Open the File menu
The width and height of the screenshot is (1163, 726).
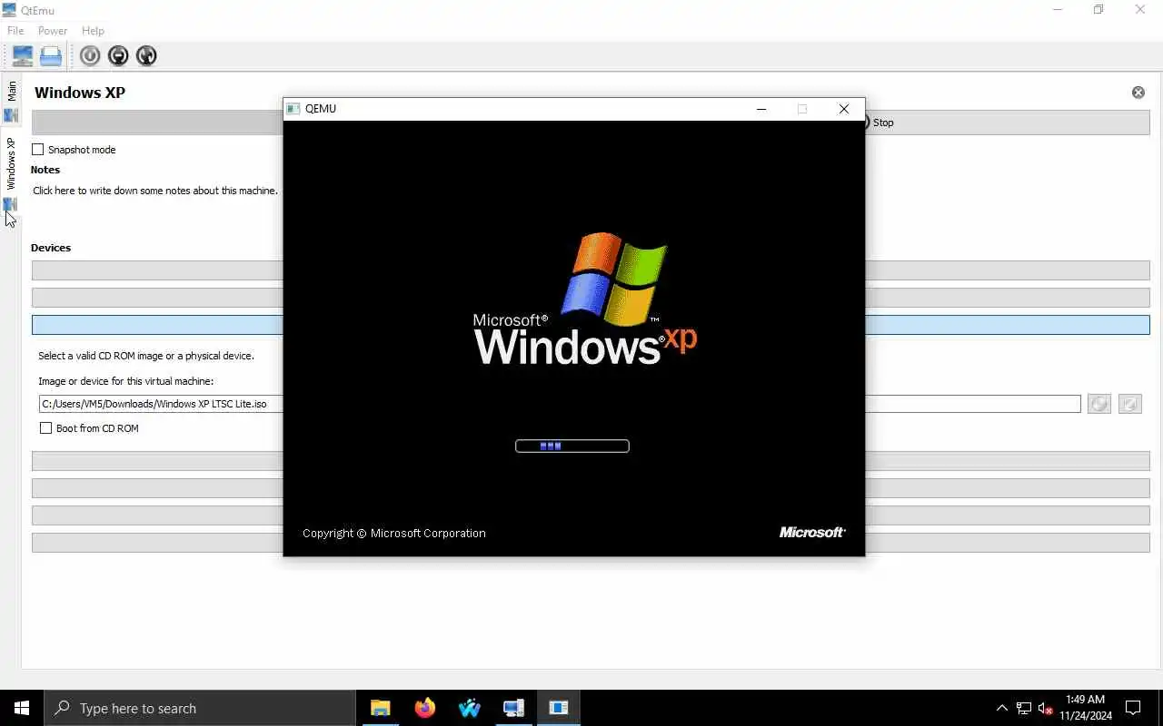(x=15, y=31)
